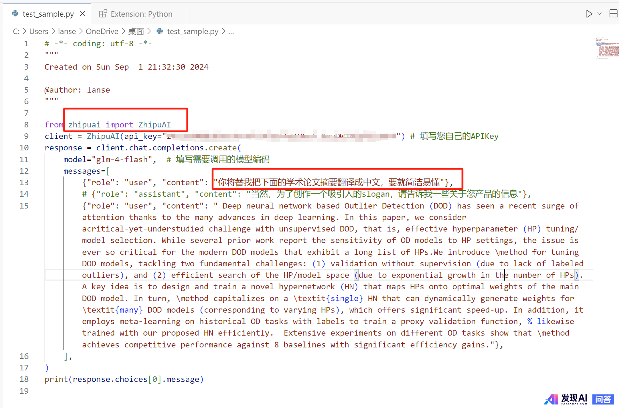Click the Run Python File play icon
619x408 pixels.
point(589,14)
